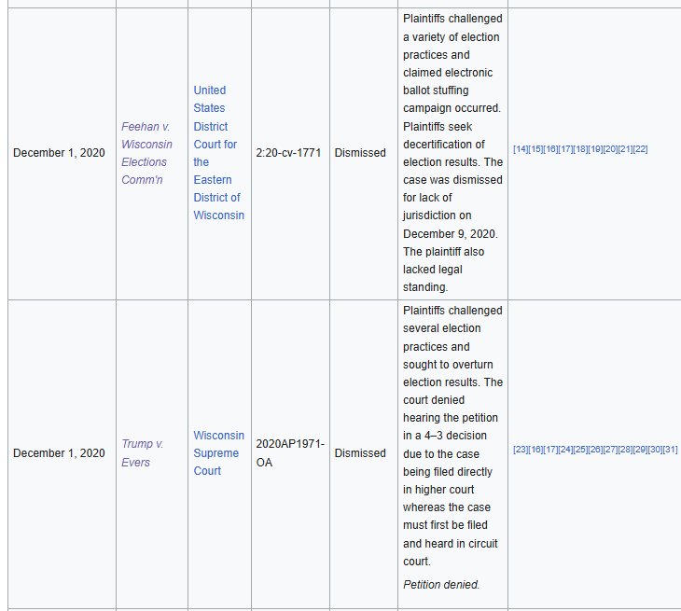Click the Trump v. Evers description 'Plaintiffs challenged several election'
Image resolution: width=681 pixels, height=611 pixels.
point(452,436)
